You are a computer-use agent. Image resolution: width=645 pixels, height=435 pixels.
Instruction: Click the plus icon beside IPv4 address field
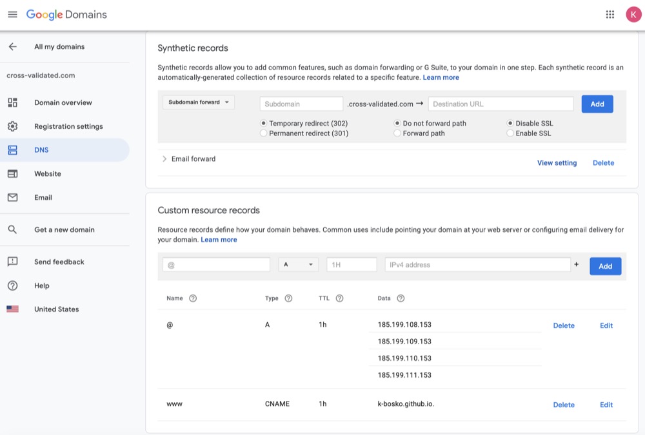(x=576, y=264)
